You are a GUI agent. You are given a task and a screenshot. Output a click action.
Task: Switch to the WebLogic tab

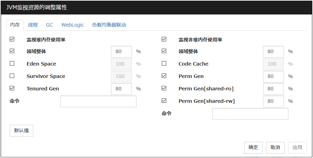pos(73,25)
